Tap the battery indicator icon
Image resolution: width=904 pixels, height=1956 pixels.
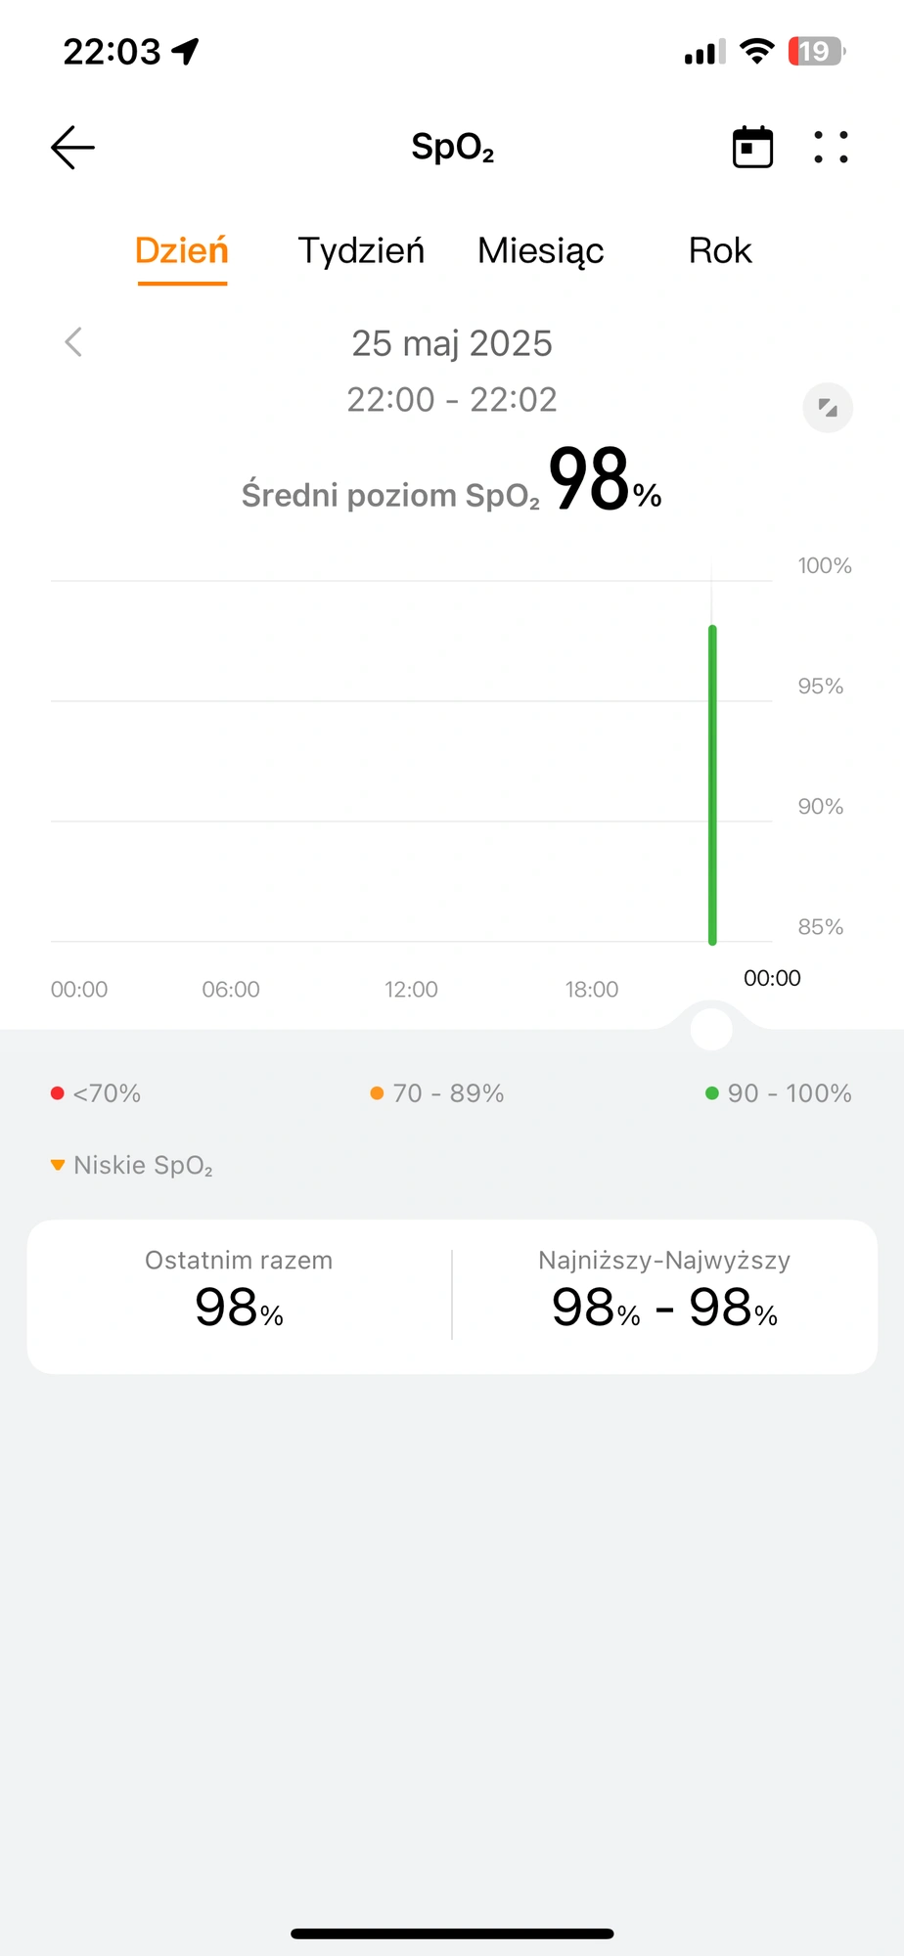coord(816,51)
